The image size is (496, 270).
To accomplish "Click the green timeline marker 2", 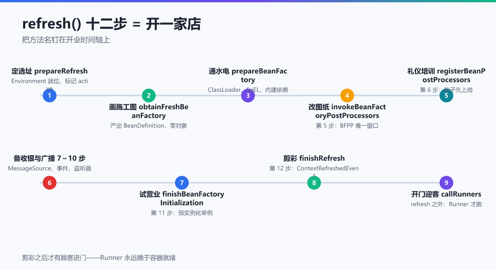I will (149, 96).
